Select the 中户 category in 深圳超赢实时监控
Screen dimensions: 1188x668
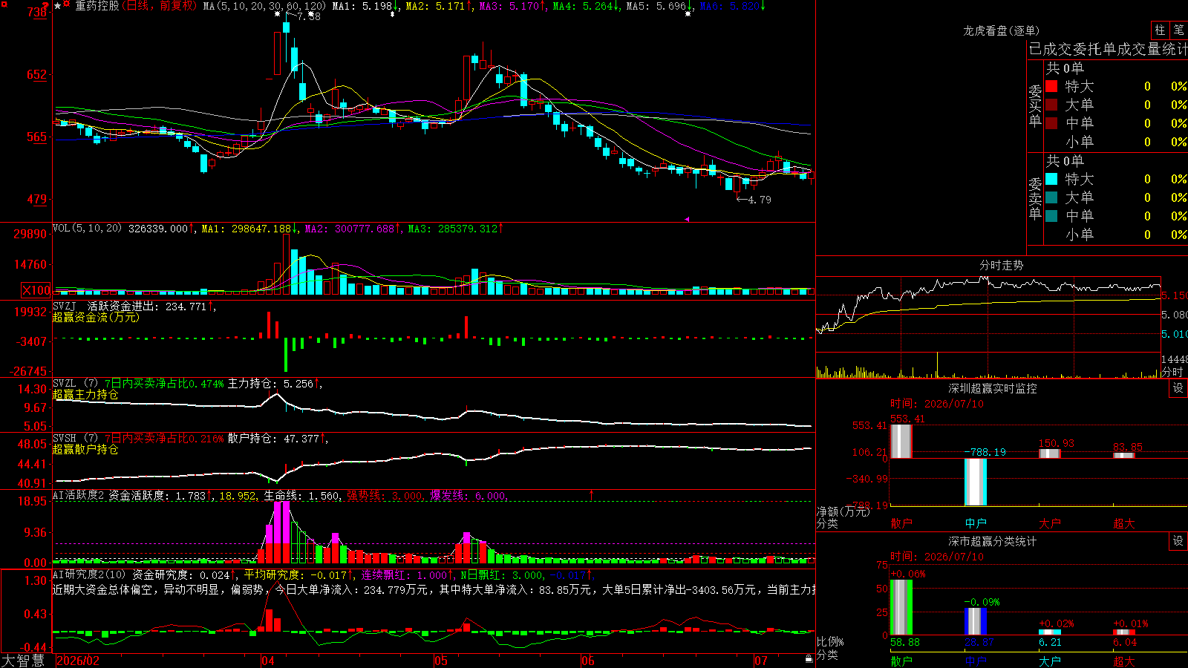[976, 523]
